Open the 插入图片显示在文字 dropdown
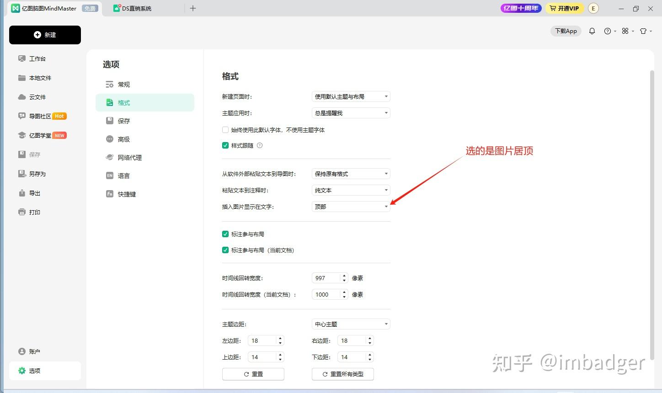662x393 pixels. pos(351,207)
